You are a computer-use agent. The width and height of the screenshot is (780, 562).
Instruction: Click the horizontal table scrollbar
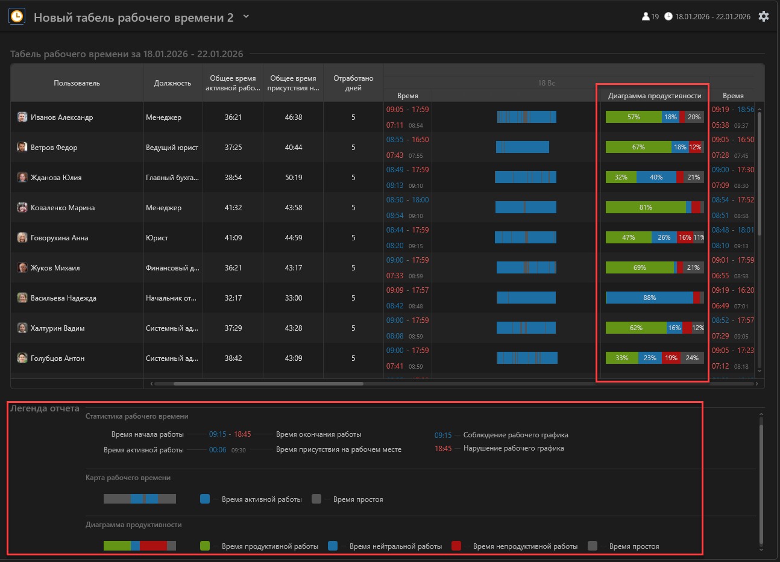[x=268, y=383]
